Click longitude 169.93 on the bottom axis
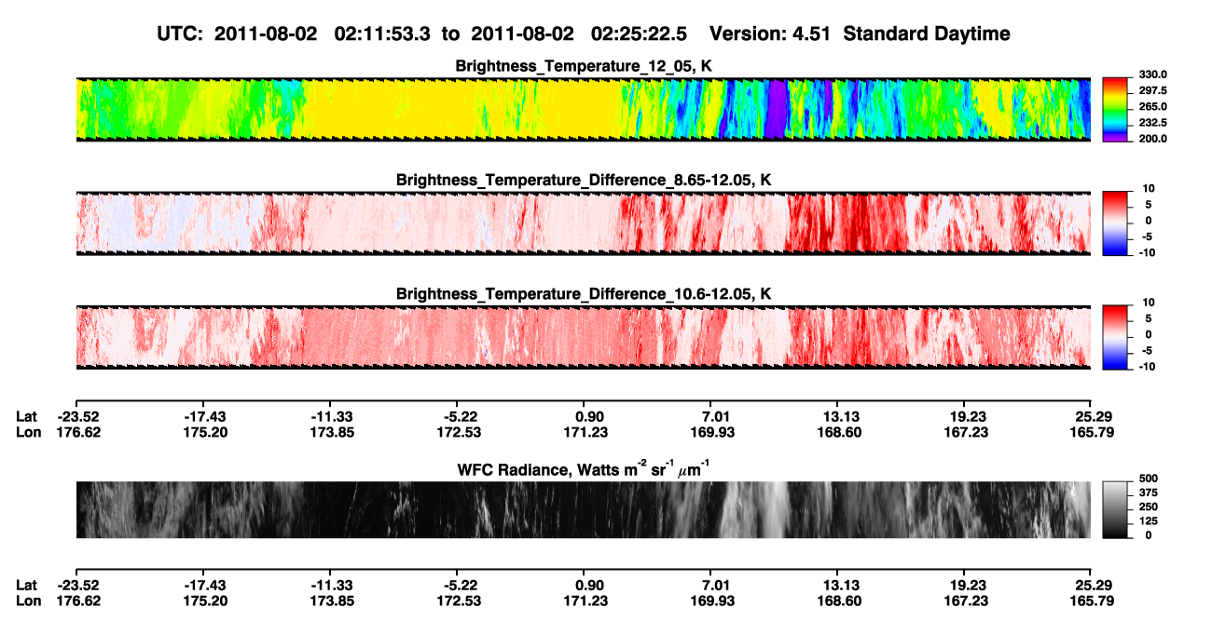 tap(710, 601)
